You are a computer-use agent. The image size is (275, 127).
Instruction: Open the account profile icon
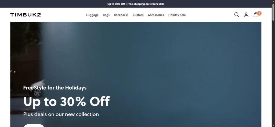click(246, 15)
